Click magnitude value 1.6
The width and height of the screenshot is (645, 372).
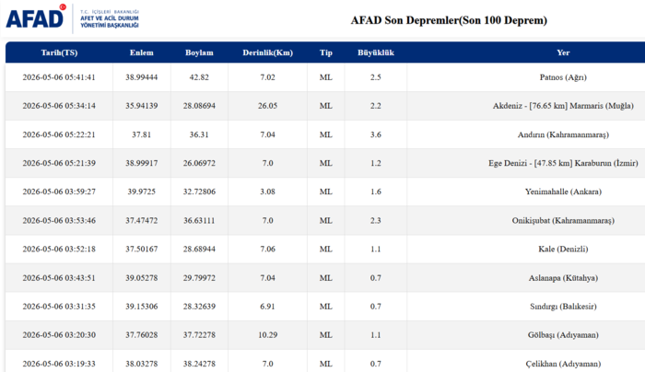click(376, 192)
